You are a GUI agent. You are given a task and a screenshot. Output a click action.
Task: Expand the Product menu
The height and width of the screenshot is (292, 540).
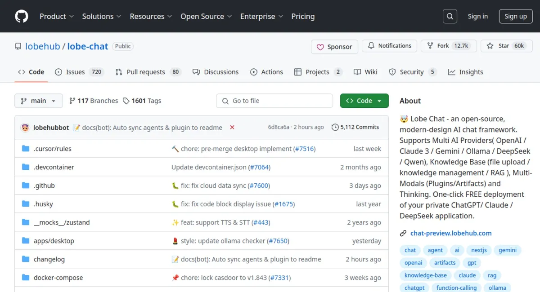[57, 16]
